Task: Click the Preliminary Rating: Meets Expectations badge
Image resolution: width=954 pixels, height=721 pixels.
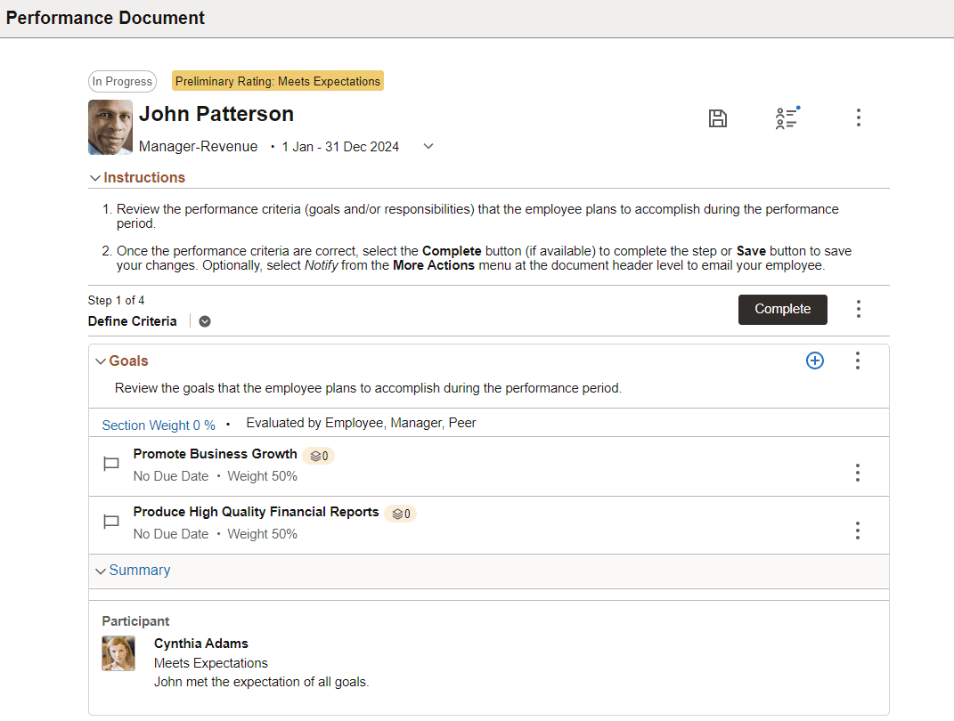Action: tap(277, 80)
